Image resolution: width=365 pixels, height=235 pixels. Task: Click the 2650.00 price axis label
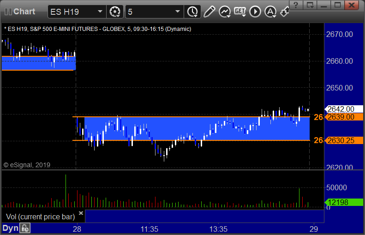coord(340,88)
